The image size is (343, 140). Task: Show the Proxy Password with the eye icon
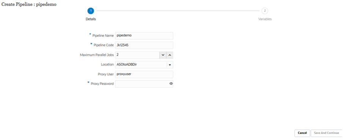tap(171, 83)
